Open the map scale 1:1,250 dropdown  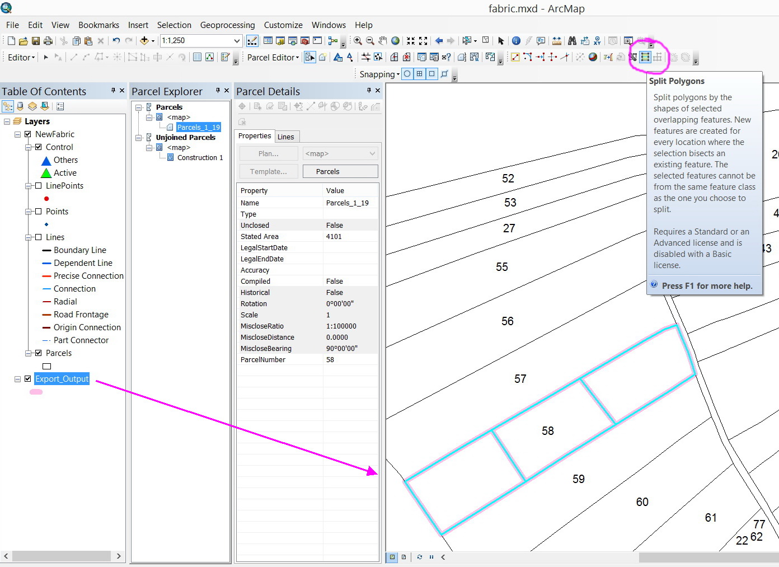237,41
